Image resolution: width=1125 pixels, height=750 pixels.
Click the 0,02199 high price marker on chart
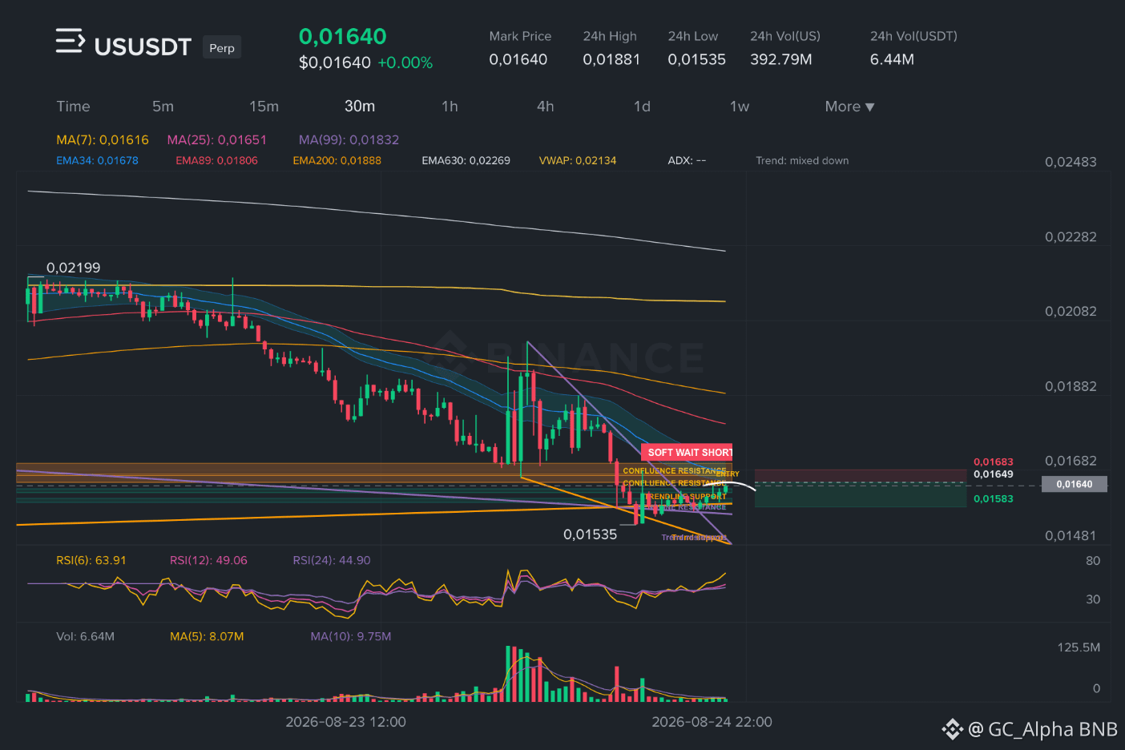74,268
